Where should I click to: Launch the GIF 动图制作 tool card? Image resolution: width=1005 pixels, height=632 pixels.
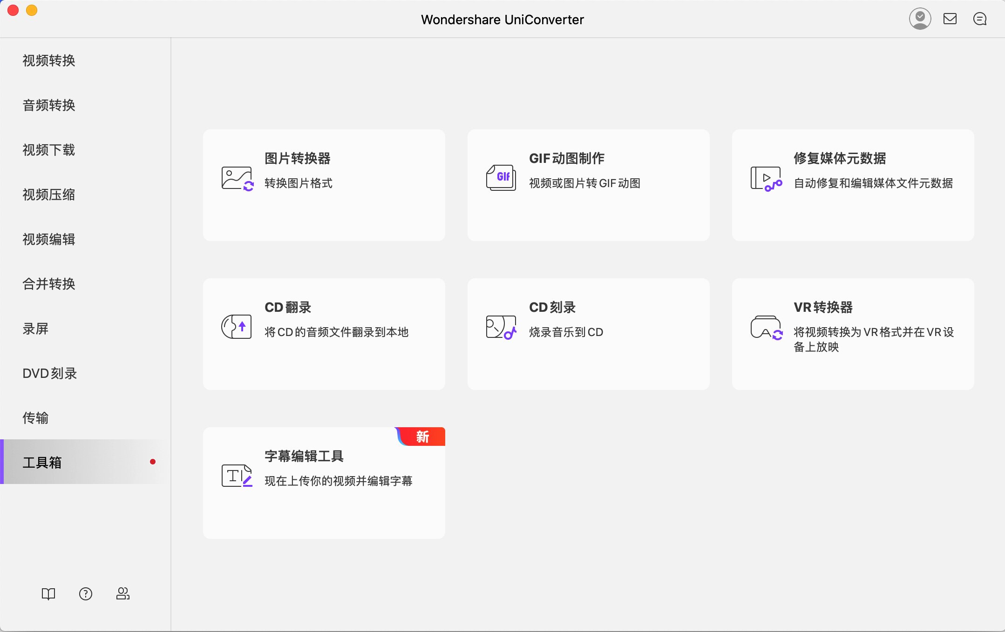[588, 185]
